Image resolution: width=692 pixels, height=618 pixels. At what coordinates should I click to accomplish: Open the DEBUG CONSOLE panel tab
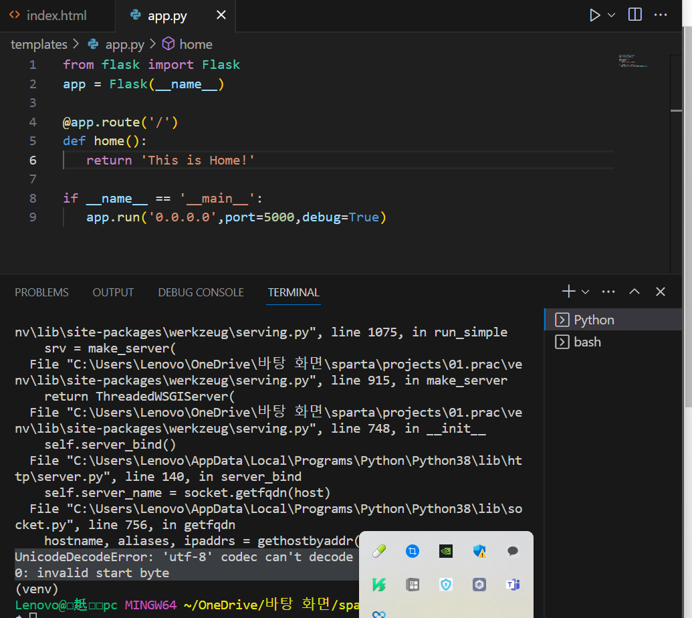(x=201, y=292)
